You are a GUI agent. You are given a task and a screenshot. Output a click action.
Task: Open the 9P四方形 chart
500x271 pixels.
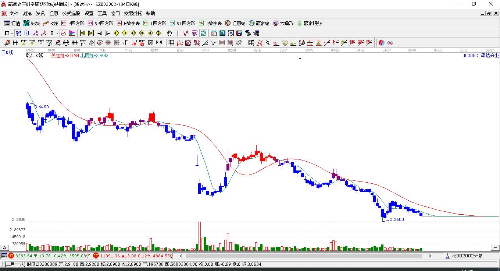pyautogui.click(x=100, y=23)
